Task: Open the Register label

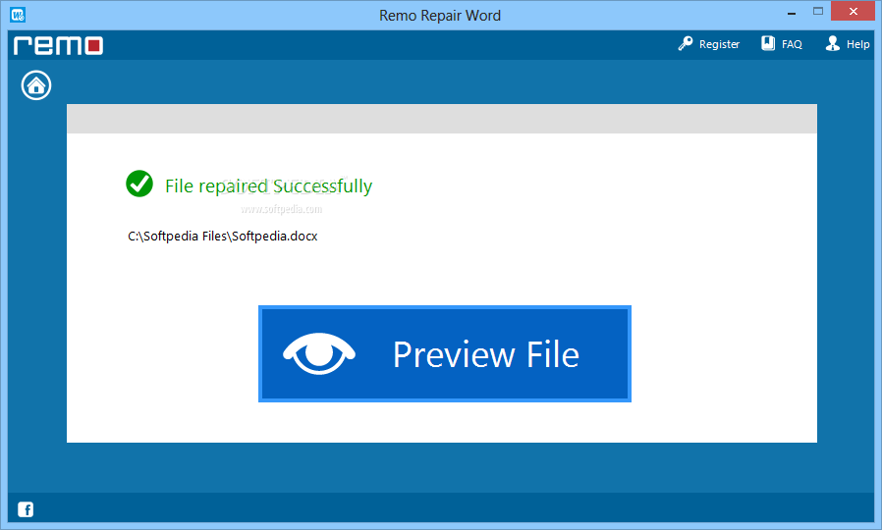Action: [x=719, y=44]
